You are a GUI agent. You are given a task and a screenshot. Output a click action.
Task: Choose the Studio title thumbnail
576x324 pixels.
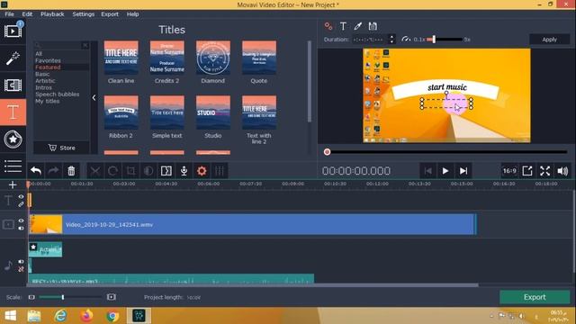213,112
